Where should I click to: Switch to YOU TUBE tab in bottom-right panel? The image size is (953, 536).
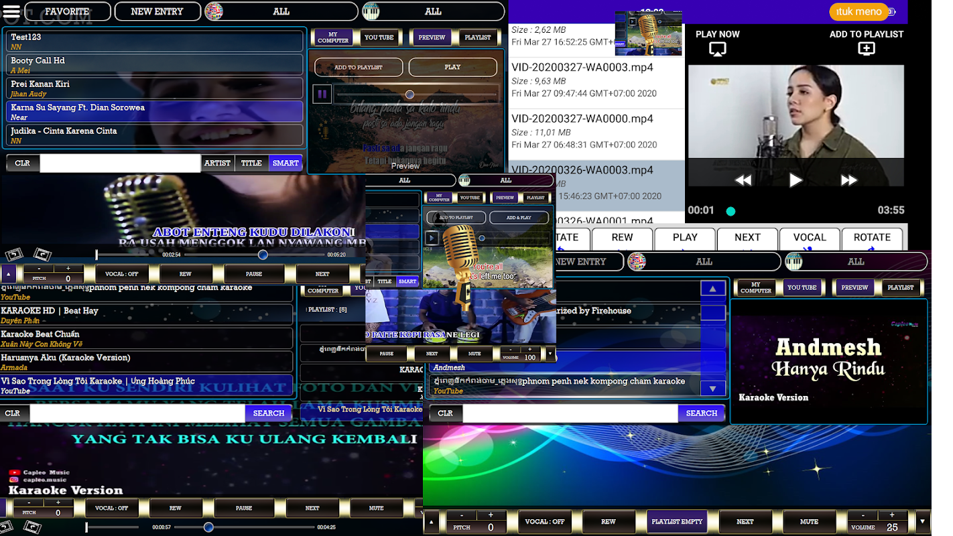click(802, 287)
